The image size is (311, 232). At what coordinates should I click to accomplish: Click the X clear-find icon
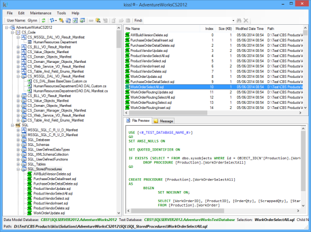[246, 20]
